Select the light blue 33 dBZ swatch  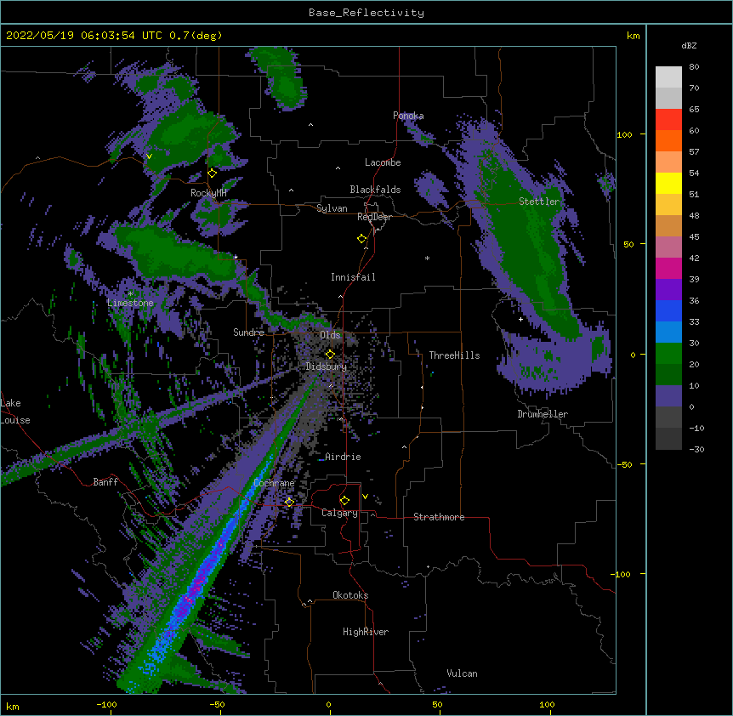coord(668,332)
